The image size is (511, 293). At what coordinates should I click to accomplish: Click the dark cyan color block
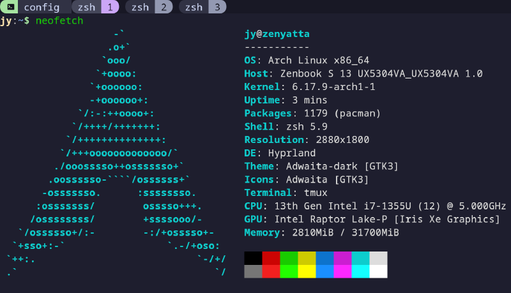pyautogui.click(x=360, y=258)
